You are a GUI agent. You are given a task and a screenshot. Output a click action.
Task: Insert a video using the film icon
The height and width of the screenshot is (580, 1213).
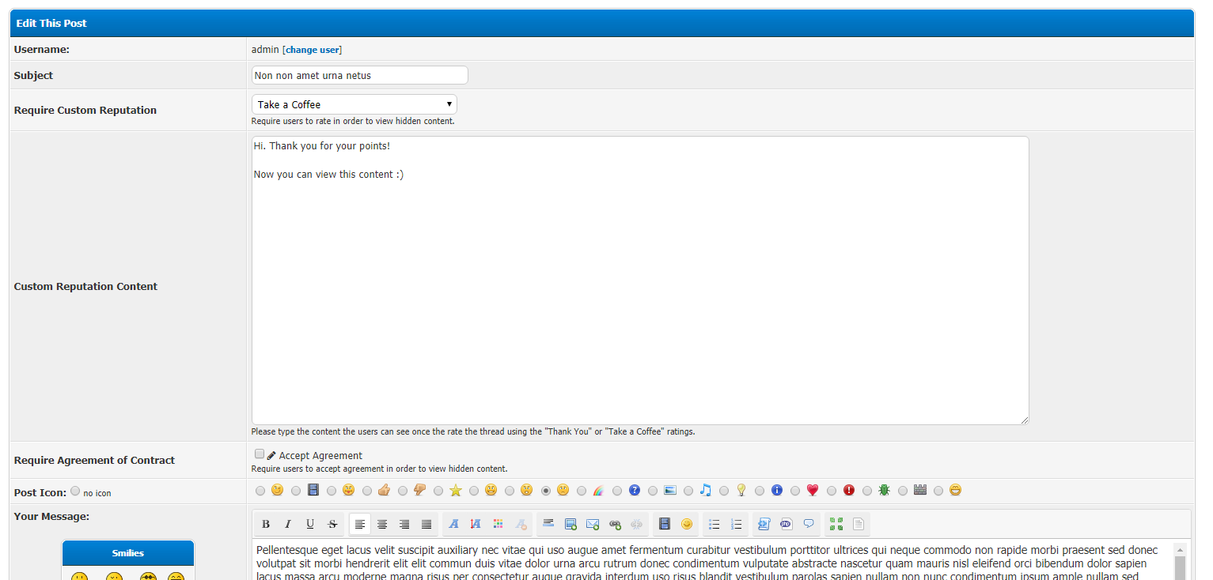[x=665, y=524]
